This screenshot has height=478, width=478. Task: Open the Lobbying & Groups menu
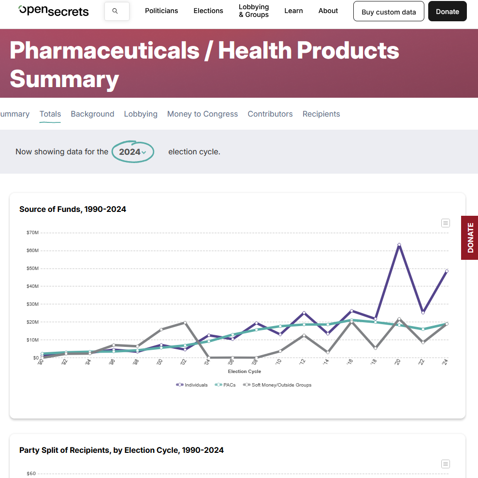pos(254,11)
